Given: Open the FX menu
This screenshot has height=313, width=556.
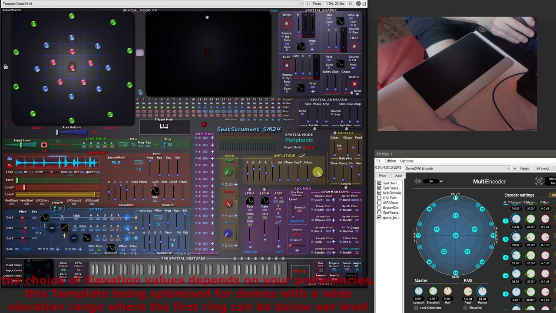Looking at the screenshot, I should [378, 161].
